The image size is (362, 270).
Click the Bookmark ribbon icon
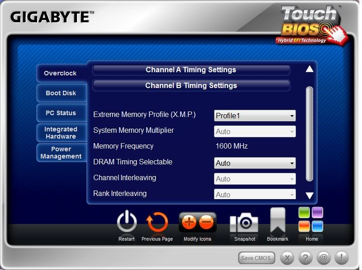(277, 221)
